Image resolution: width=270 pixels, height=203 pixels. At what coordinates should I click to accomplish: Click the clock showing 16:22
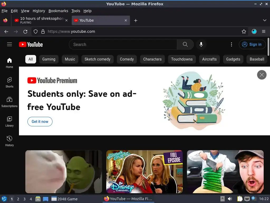(x=264, y=199)
